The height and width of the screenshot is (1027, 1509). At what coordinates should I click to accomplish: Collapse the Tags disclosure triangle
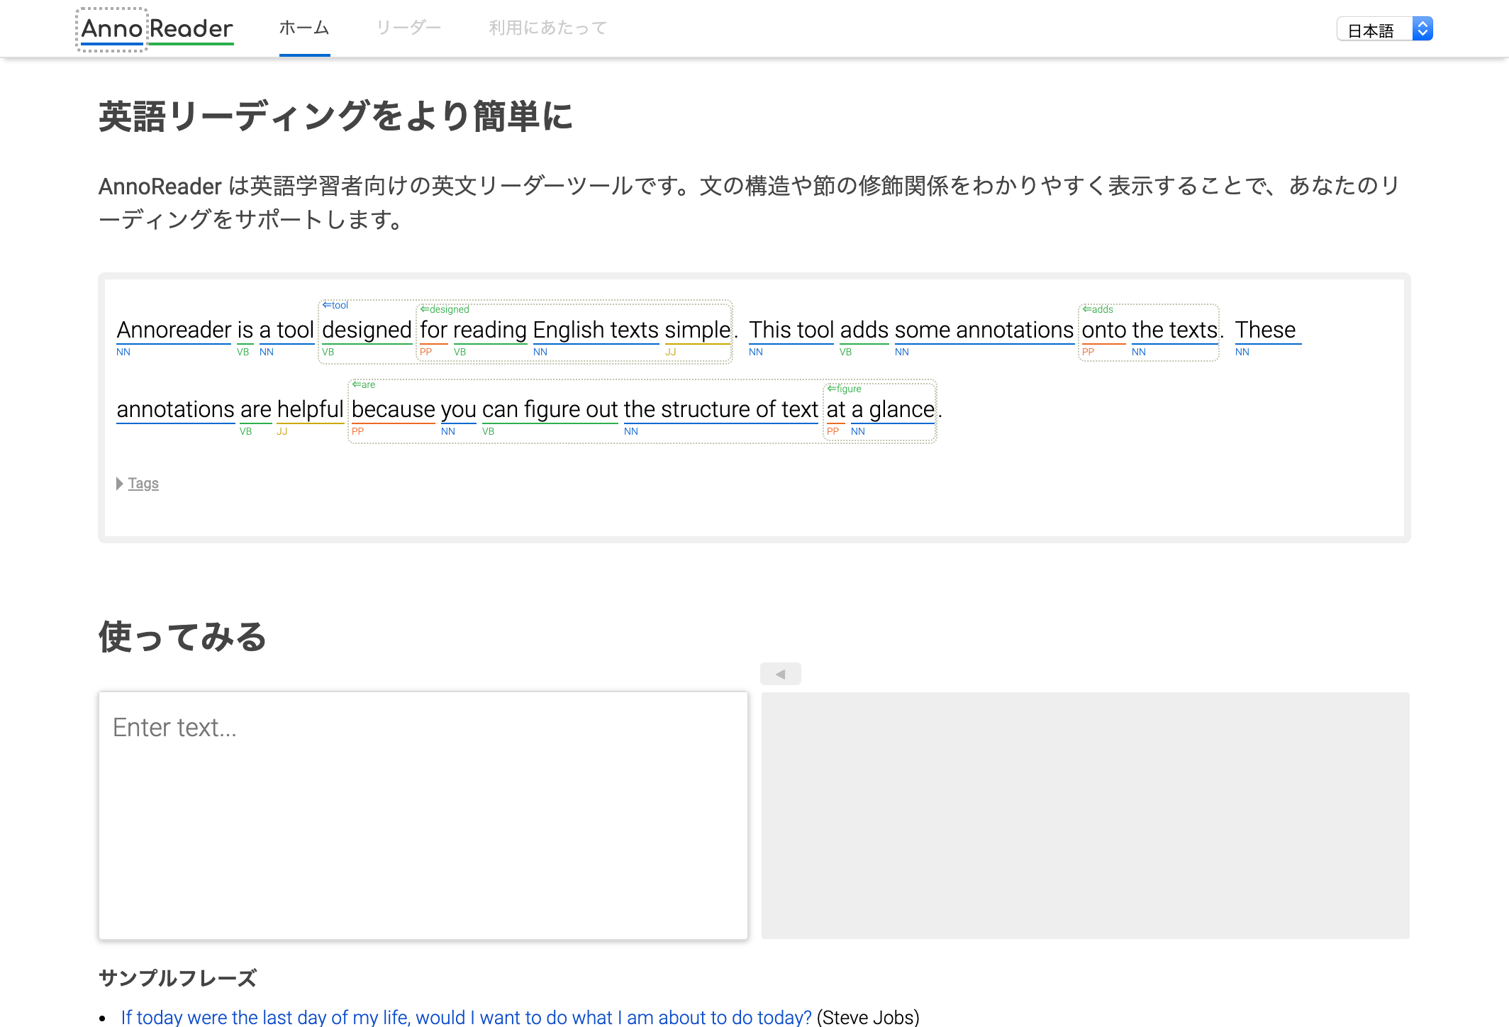point(119,483)
